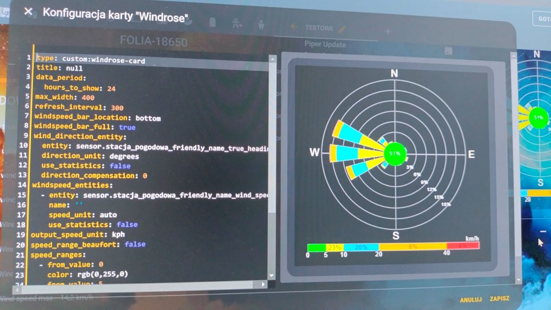Click the preview pane scroll-down arrow
The width and height of the screenshot is (551, 310).
click(x=519, y=279)
